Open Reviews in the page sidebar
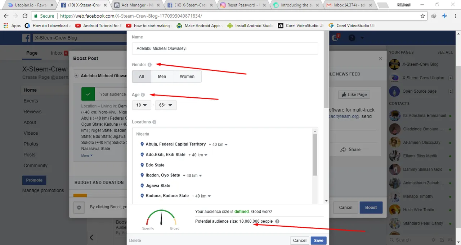 click(32, 112)
